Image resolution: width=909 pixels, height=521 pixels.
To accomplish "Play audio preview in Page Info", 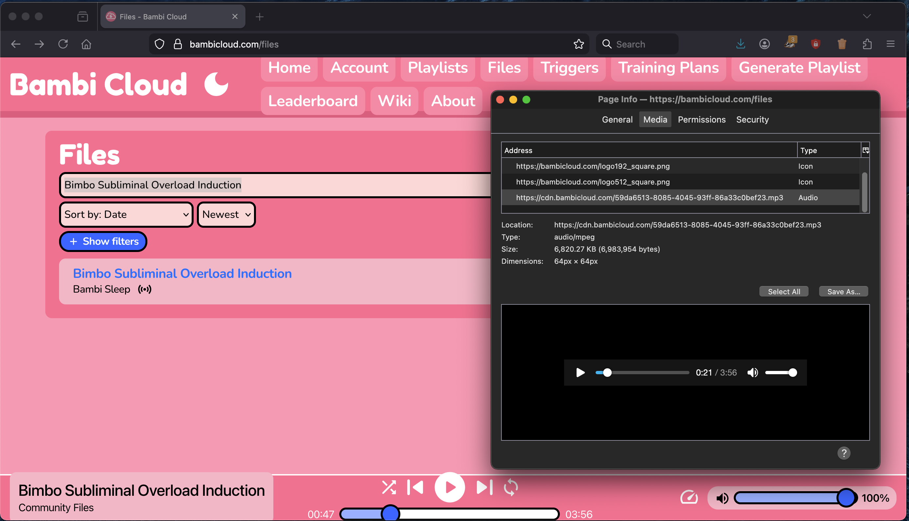I will (x=580, y=373).
